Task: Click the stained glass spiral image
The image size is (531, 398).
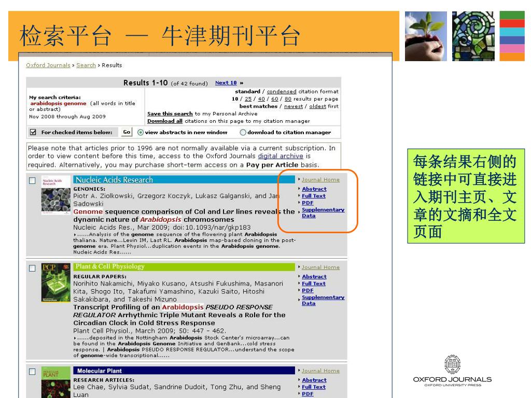Action: [x=473, y=36]
